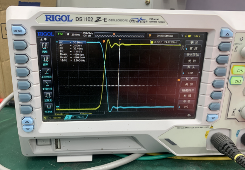Push the left-side up arrow page button

27,121
